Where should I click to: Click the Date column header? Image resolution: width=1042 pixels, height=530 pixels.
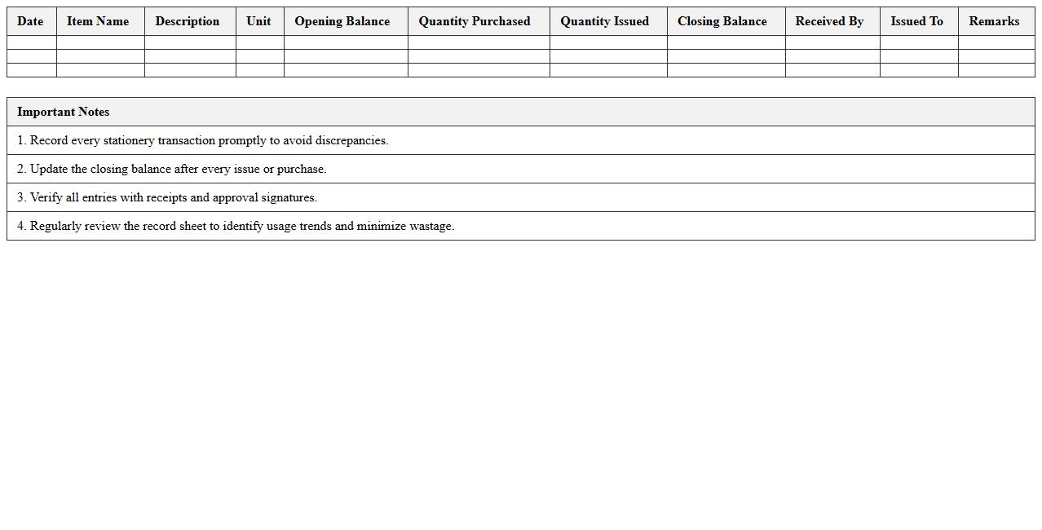click(30, 21)
